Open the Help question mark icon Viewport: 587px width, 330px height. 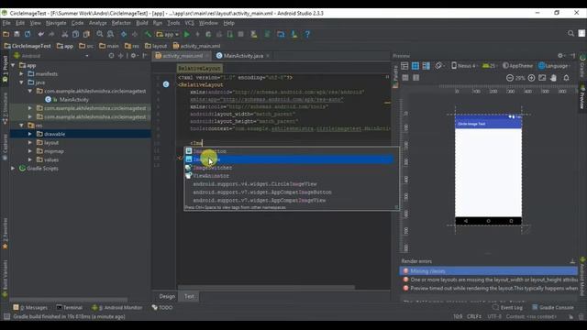click(x=307, y=34)
